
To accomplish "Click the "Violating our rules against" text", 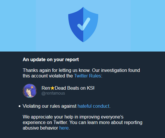I will click(x=50, y=106).
